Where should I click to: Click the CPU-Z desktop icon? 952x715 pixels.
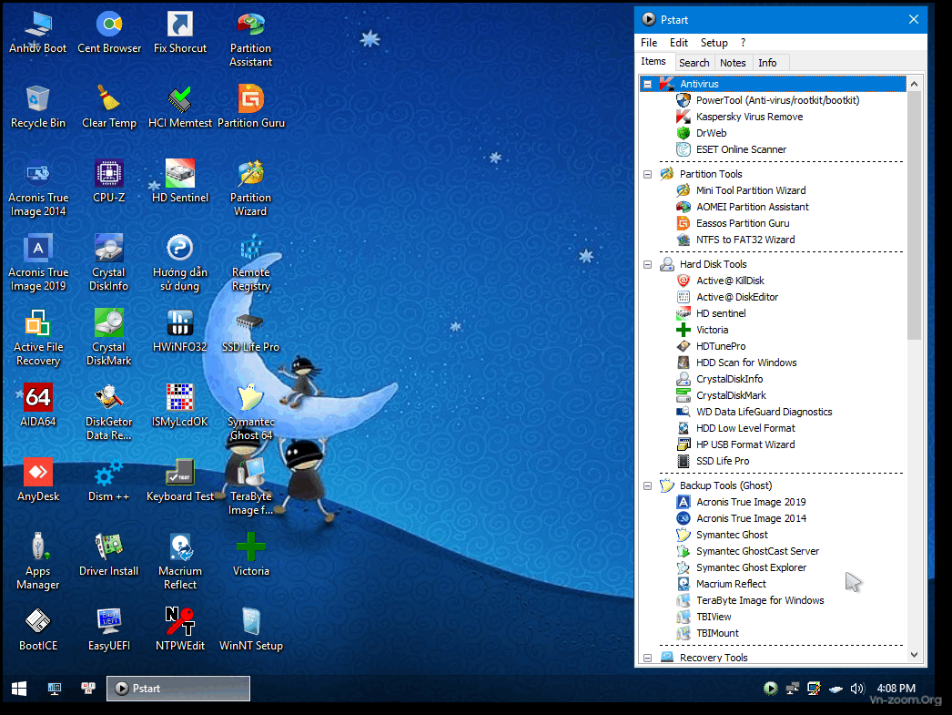coord(109,174)
